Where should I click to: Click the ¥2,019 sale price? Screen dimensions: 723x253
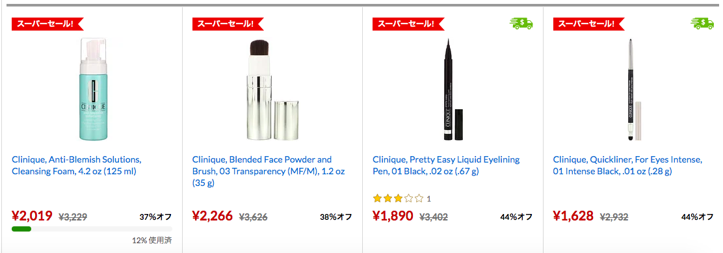tap(32, 216)
